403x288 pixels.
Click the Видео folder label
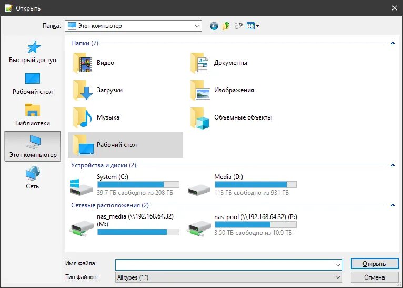point(105,63)
